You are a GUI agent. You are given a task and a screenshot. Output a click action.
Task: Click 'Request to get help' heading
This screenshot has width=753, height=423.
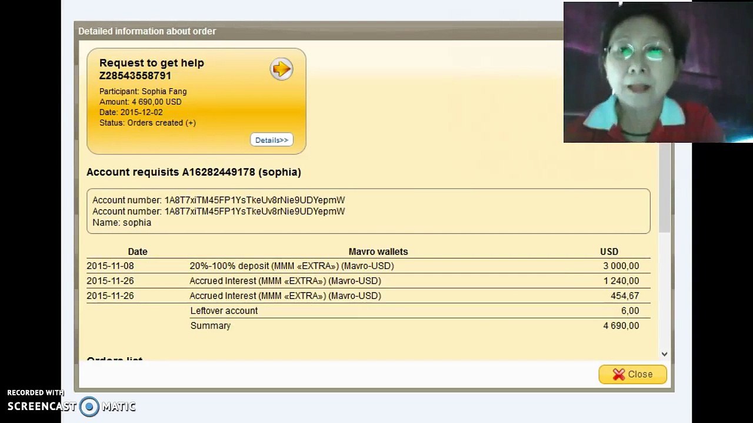tap(152, 63)
